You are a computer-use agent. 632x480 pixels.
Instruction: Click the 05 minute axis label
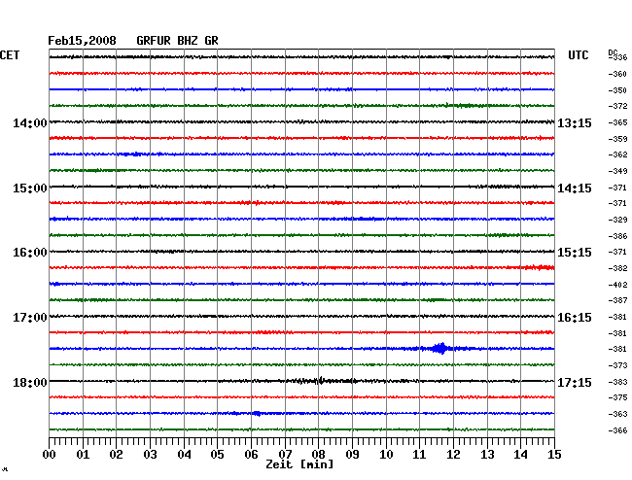click(x=217, y=455)
